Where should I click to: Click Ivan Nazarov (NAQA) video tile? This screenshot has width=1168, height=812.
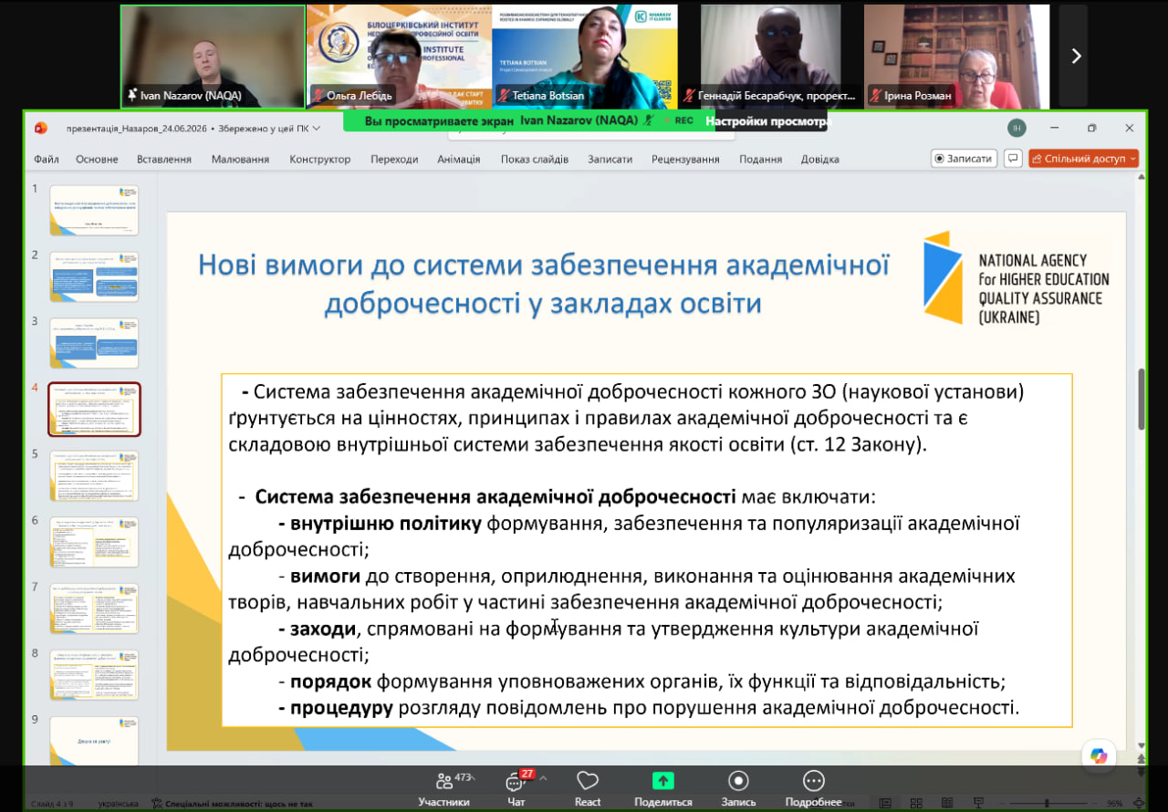point(214,57)
